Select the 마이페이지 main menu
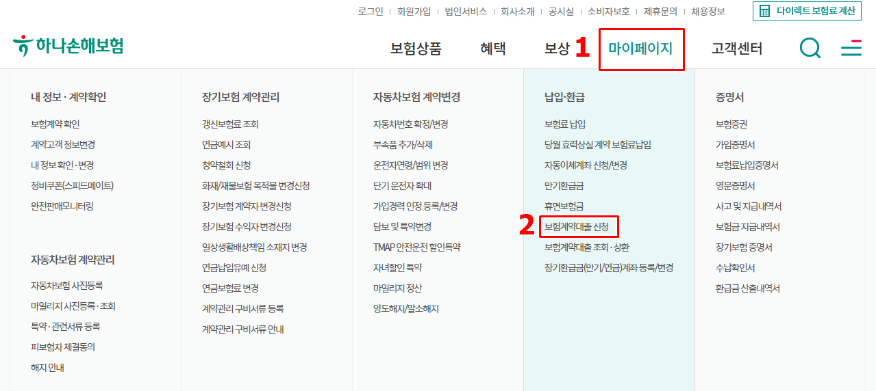Viewport: 876px width, 391px height. pyautogui.click(x=640, y=49)
